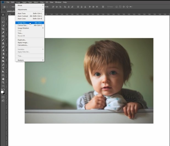
Task: Click Align left edges icon
Action: pos(65,7)
